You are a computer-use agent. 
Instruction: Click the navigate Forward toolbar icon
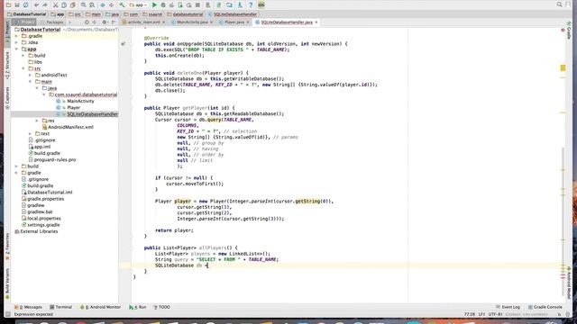111,4
